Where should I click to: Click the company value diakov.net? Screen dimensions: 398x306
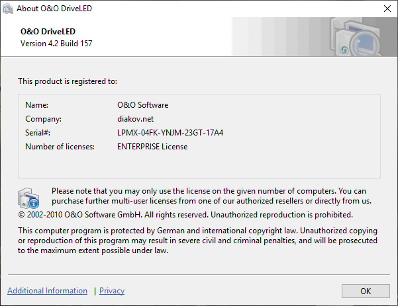tap(135, 119)
